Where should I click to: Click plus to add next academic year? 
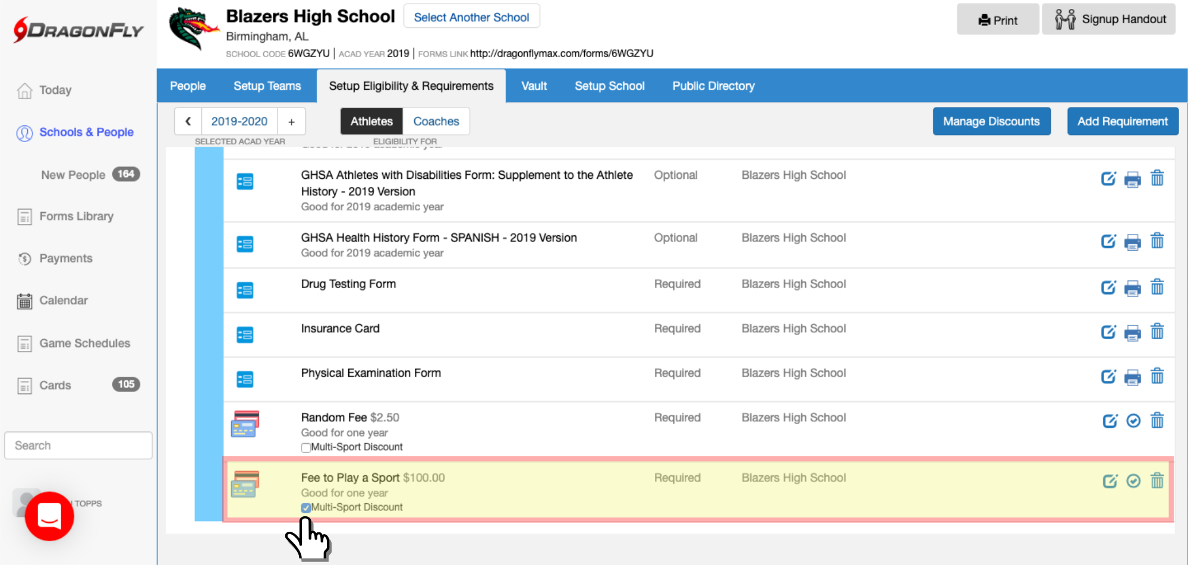coord(291,121)
